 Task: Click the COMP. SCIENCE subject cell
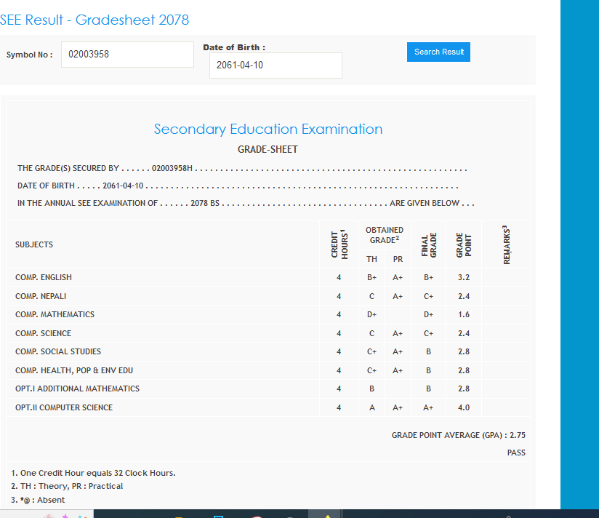pos(43,333)
